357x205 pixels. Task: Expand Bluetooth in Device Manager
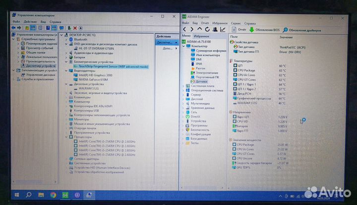(x=66, y=40)
